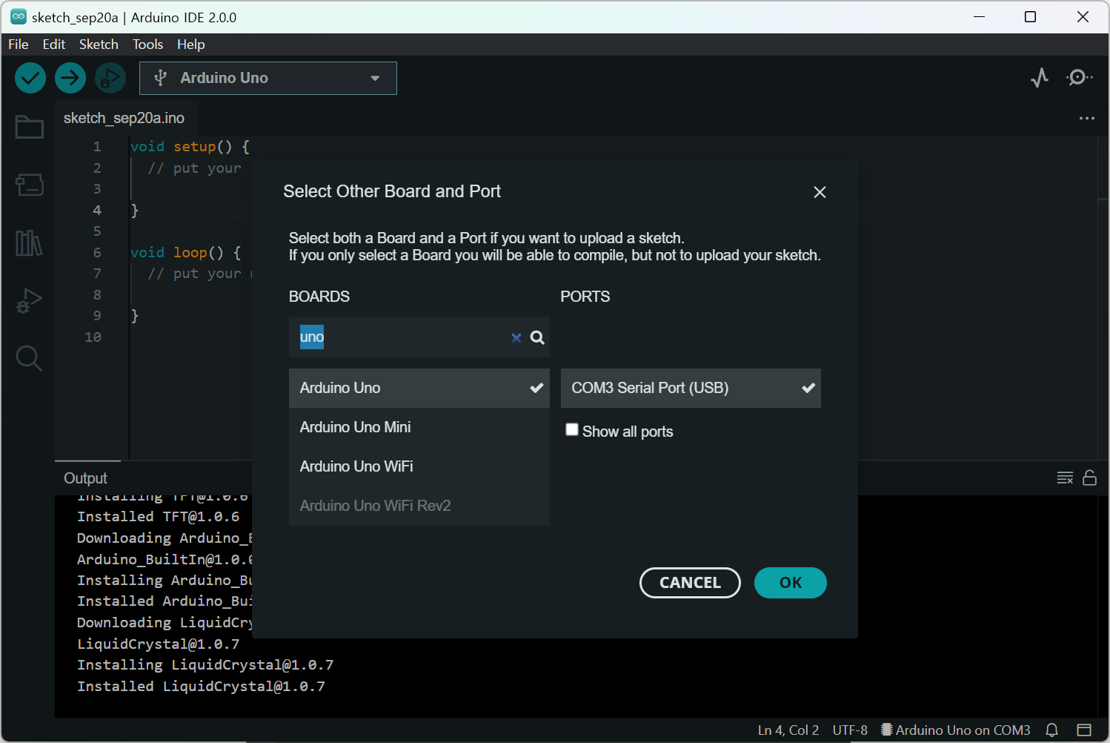Open the Sketch menu
This screenshot has height=743, width=1110.
[99, 44]
